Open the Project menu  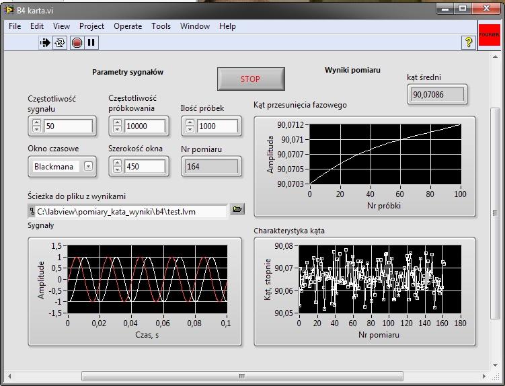point(91,26)
